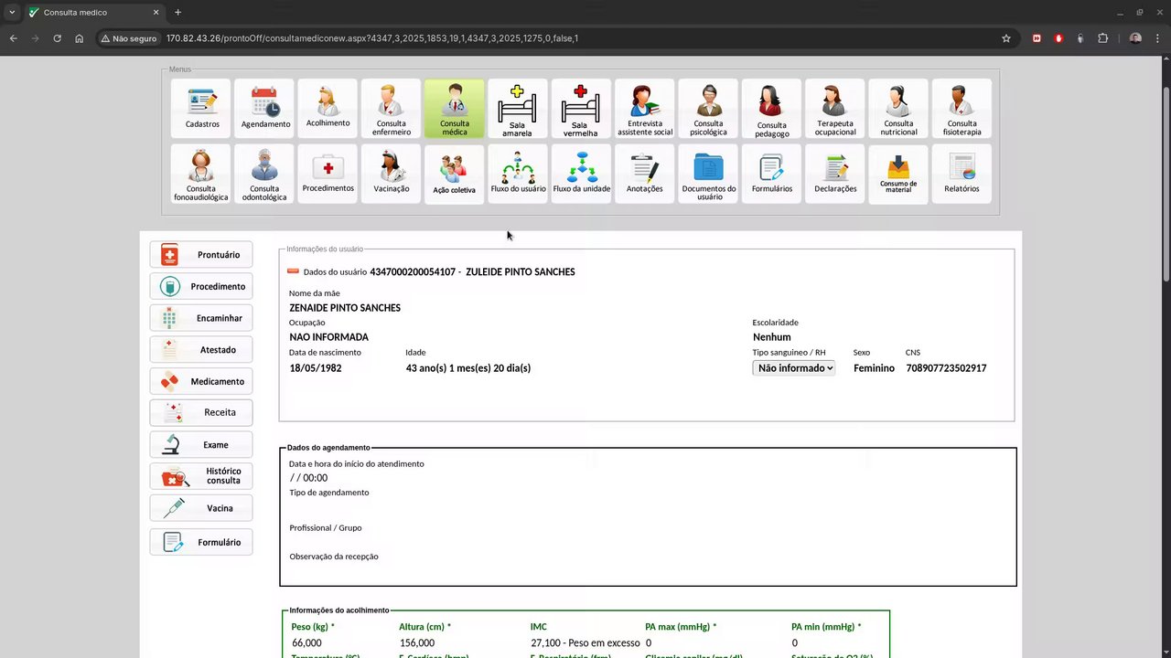Screen dimensions: 1171x658
Task: Click the Vacina sidebar button
Action: tap(201, 508)
